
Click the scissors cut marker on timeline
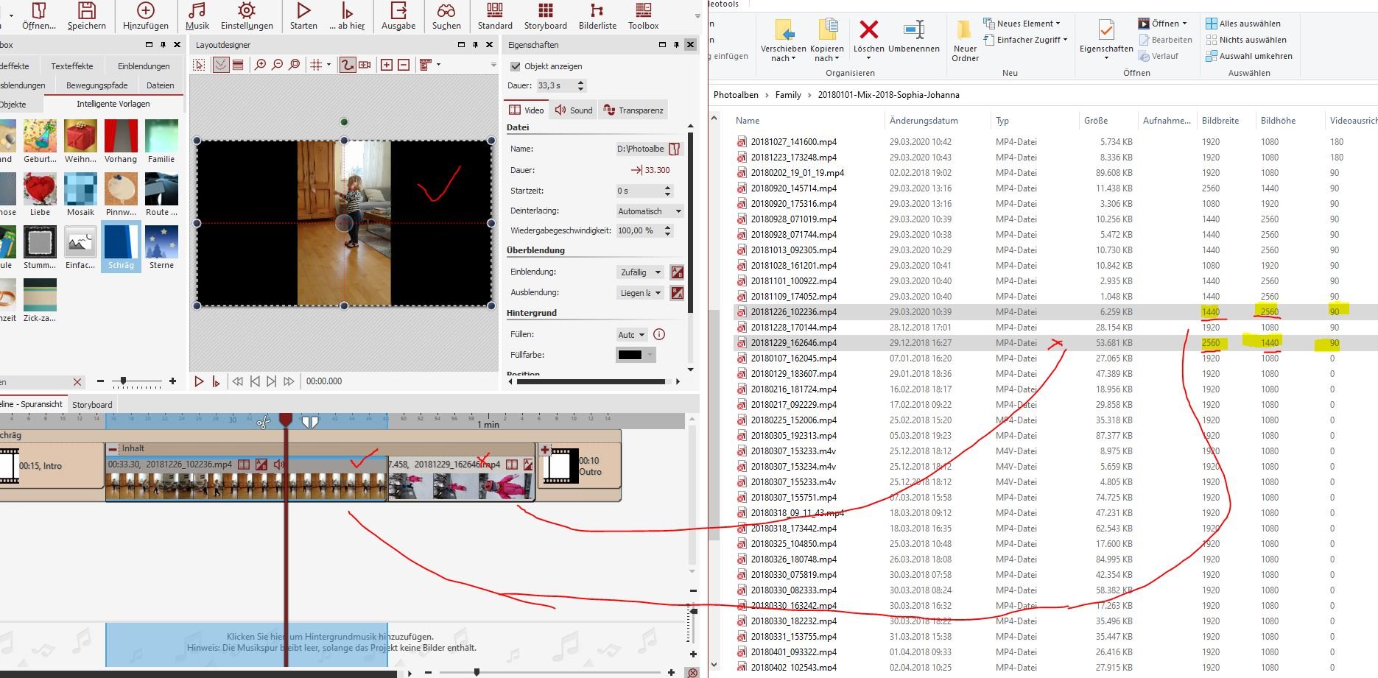tap(263, 422)
